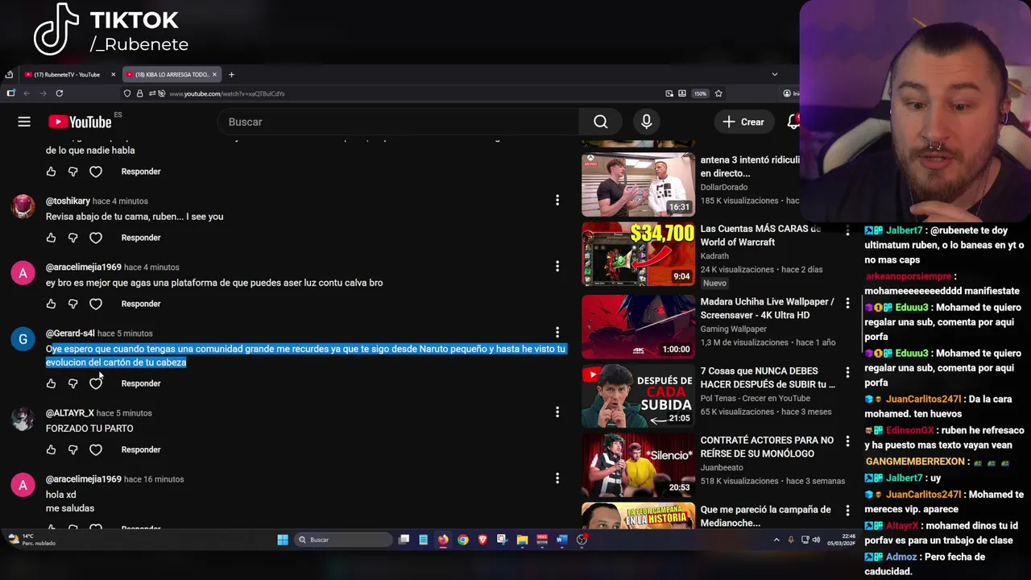Open Brave browser in taskbar

pos(482,540)
